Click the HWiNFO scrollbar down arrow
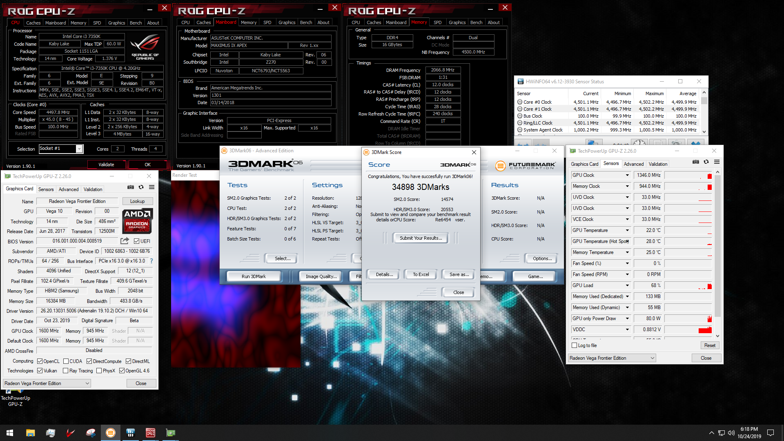The height and width of the screenshot is (441, 784). [x=704, y=131]
